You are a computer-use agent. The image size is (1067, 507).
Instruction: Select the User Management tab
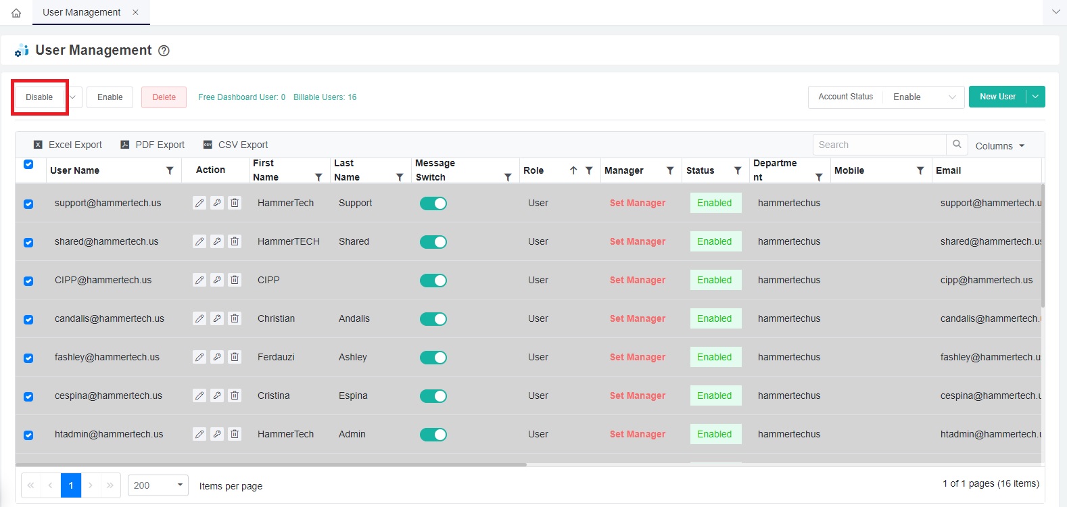coord(82,12)
